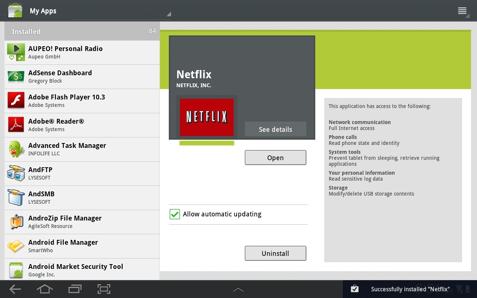Viewport: 477px width, 298px height.
Task: Tap the 84 installed apps count
Action: click(x=152, y=31)
